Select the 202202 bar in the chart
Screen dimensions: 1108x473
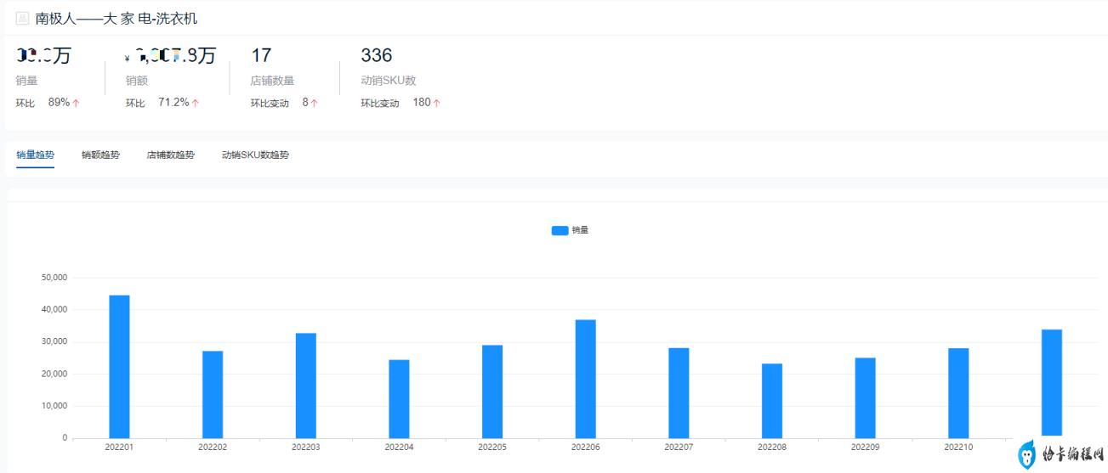point(213,394)
